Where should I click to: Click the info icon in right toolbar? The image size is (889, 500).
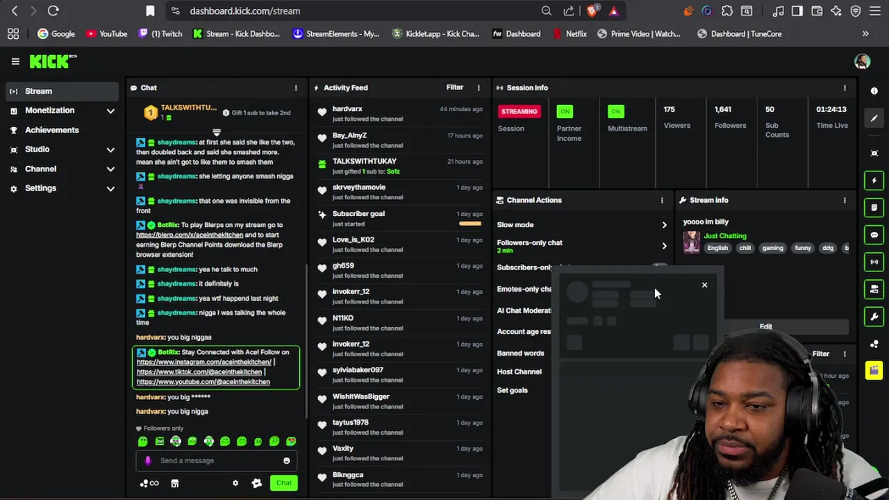[874, 91]
